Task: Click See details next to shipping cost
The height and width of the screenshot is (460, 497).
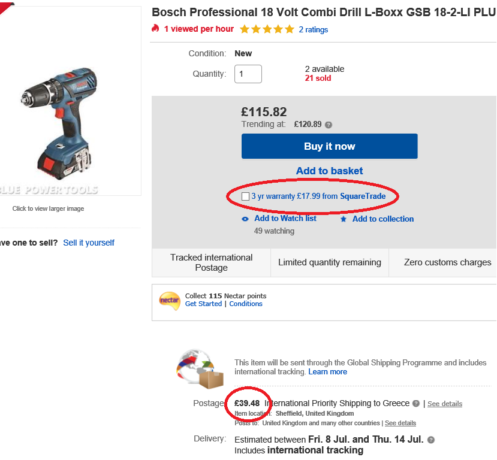Action: tap(444, 404)
